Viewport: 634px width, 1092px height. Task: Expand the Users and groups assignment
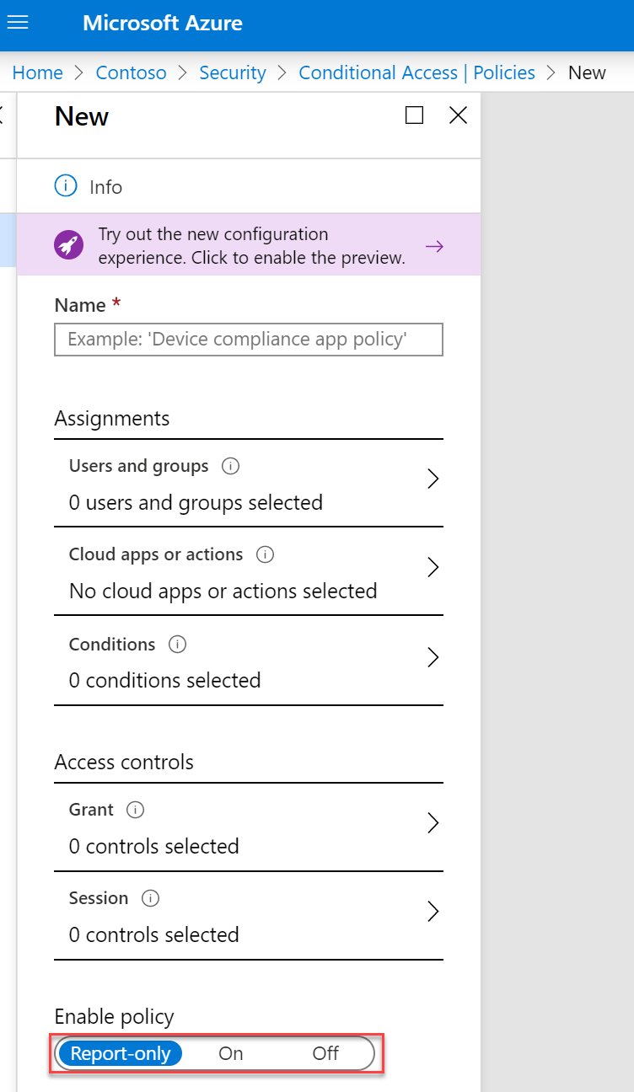pos(433,478)
